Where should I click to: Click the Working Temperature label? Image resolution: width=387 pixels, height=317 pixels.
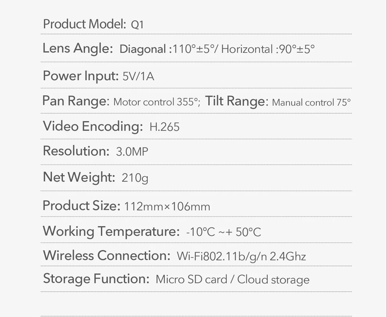pyautogui.click(x=111, y=231)
